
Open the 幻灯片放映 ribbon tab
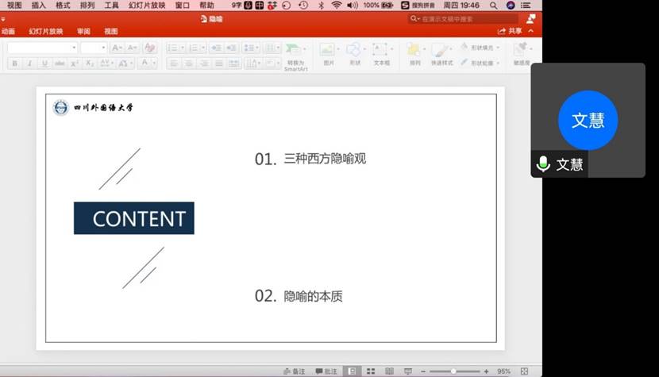tap(46, 32)
